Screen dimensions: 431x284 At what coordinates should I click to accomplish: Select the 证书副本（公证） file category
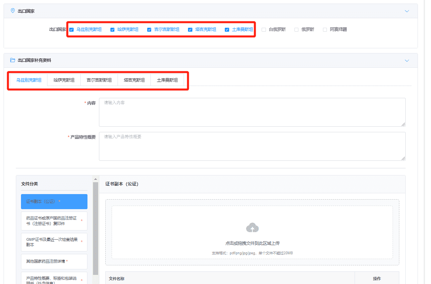click(54, 202)
